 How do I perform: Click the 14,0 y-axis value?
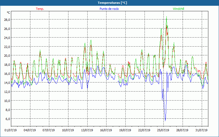coord(7,83)
